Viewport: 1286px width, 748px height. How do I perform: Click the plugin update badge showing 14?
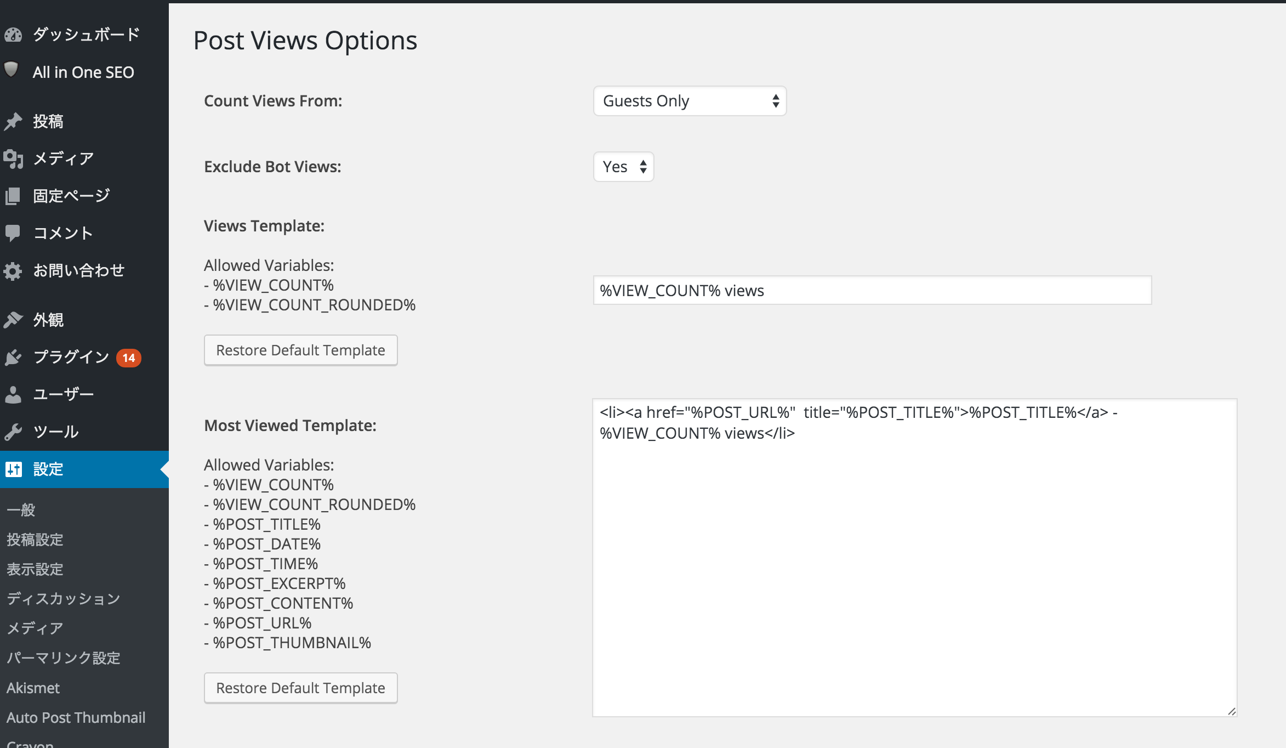pyautogui.click(x=129, y=358)
